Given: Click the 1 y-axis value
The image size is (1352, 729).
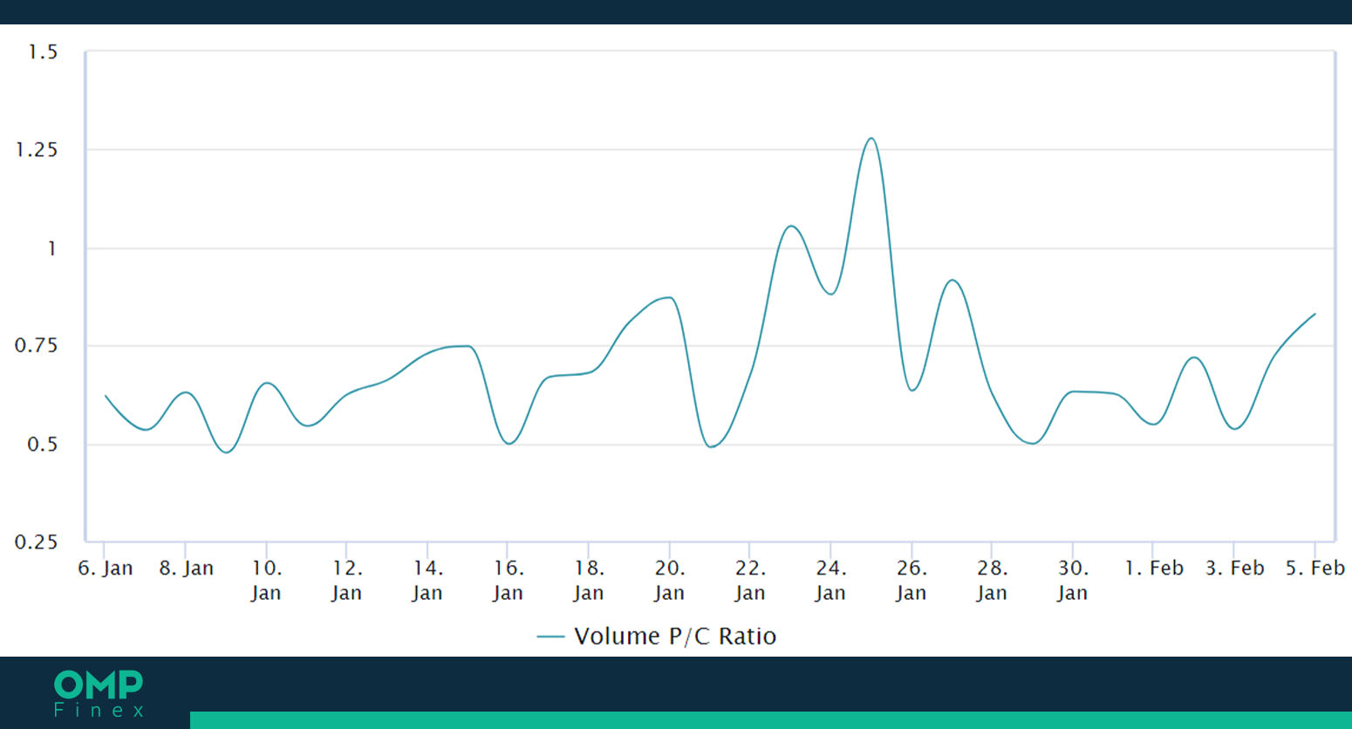Looking at the screenshot, I should [52, 249].
